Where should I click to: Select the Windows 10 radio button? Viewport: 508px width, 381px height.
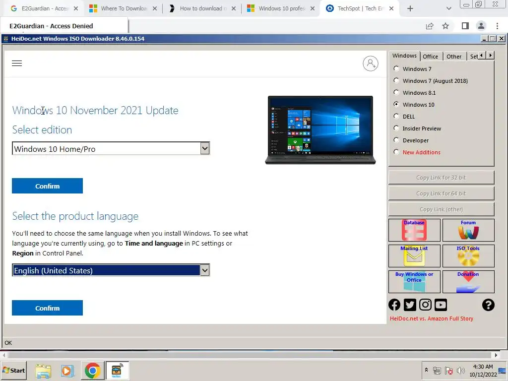tap(396, 104)
